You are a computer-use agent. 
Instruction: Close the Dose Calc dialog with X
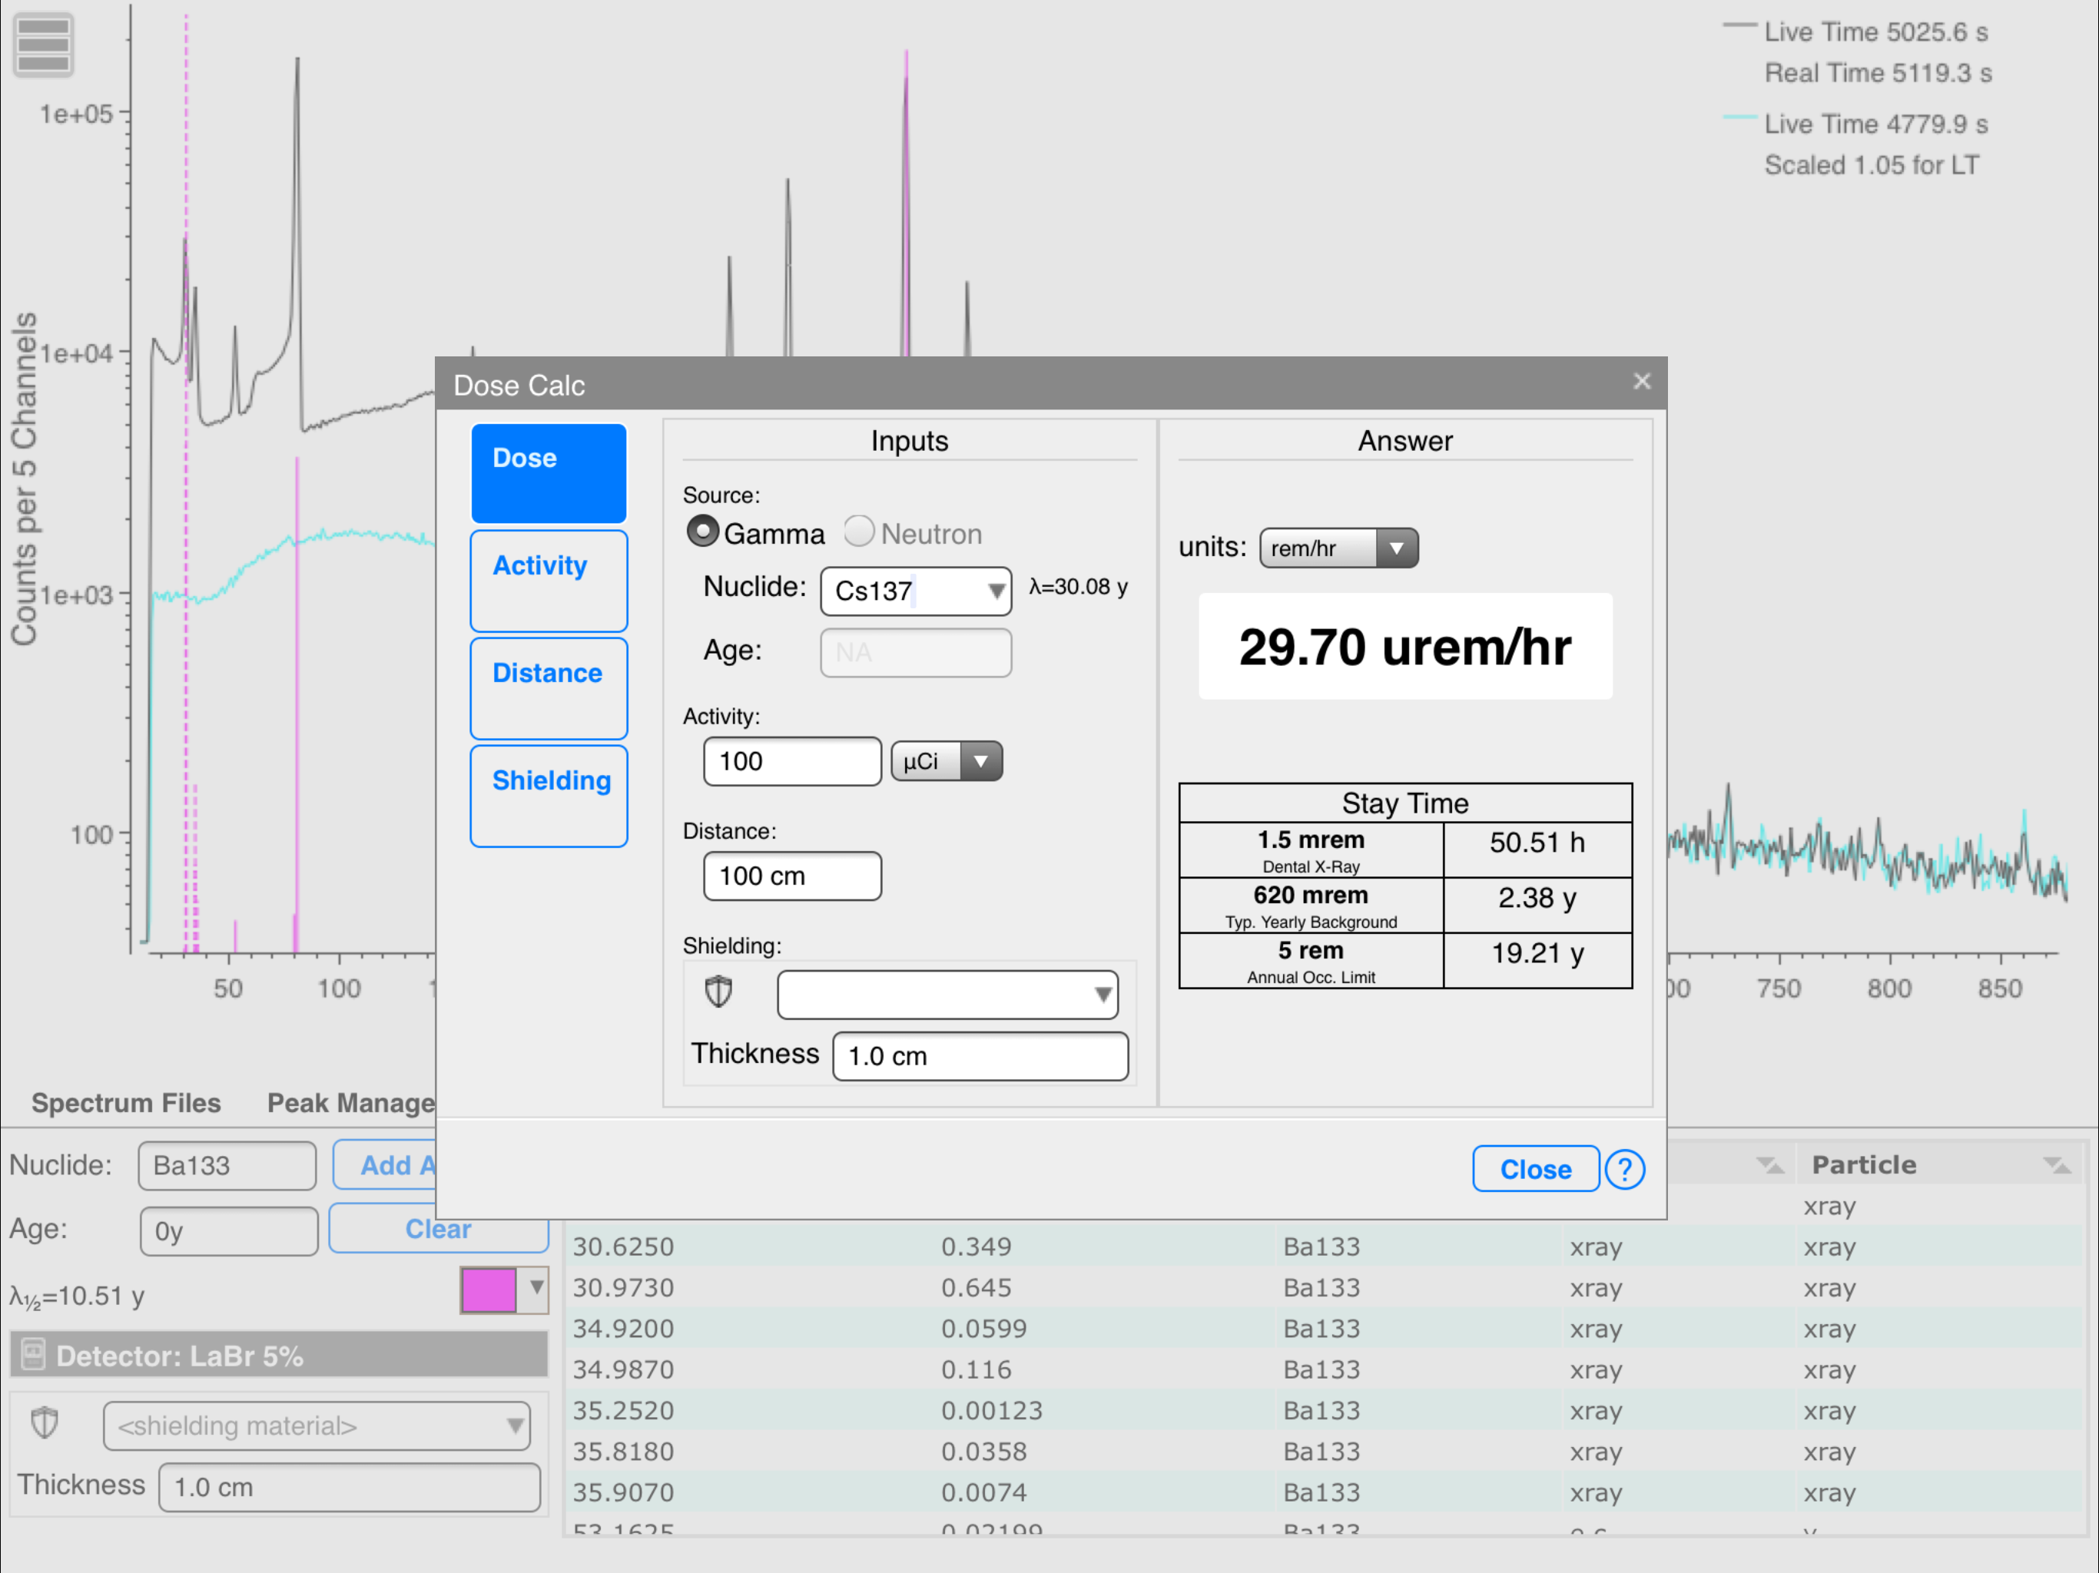point(1642,382)
